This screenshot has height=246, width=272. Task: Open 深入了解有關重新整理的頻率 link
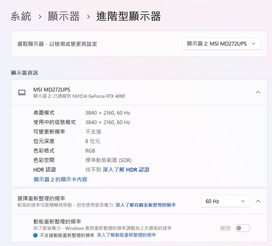(146, 205)
